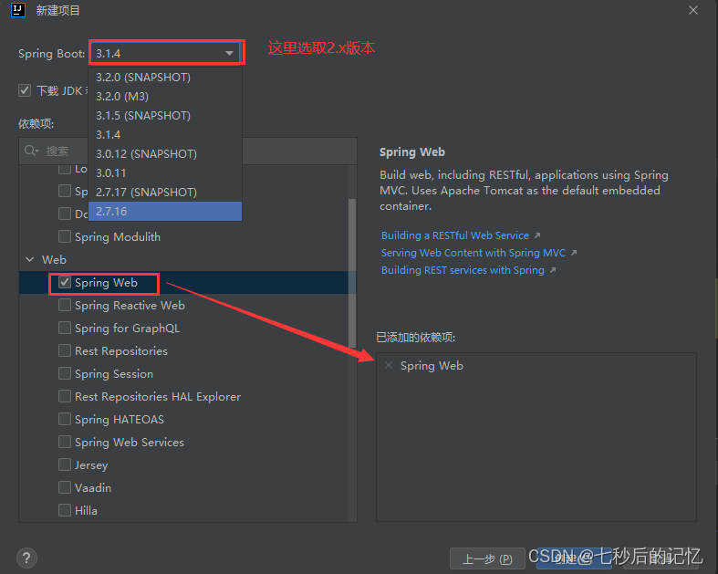This screenshot has height=574, width=718.
Task: Uncheck the Spring Web dependency
Action: point(65,283)
